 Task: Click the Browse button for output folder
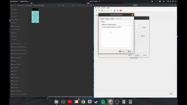pos(143,36)
